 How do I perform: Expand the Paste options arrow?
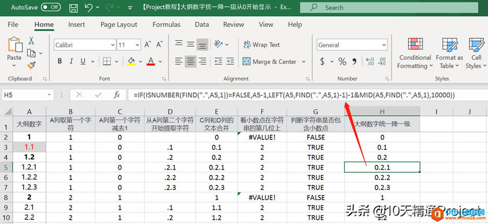14,66
